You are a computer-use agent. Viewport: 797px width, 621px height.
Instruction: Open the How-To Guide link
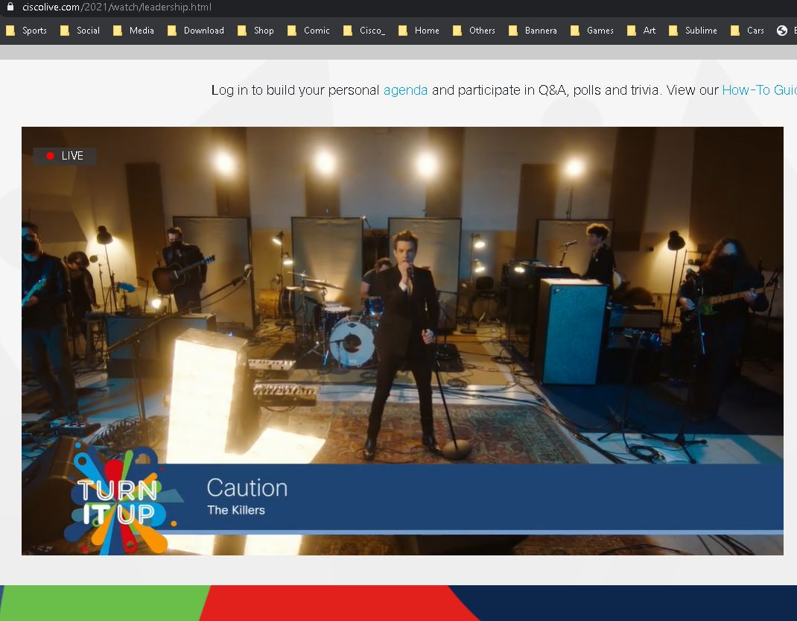(760, 90)
